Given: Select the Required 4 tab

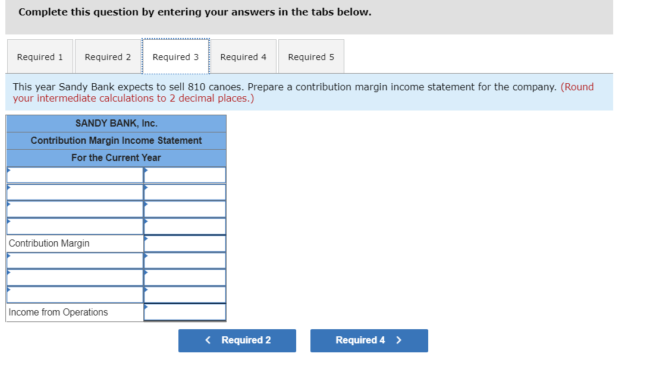Looking at the screenshot, I should pyautogui.click(x=244, y=56).
